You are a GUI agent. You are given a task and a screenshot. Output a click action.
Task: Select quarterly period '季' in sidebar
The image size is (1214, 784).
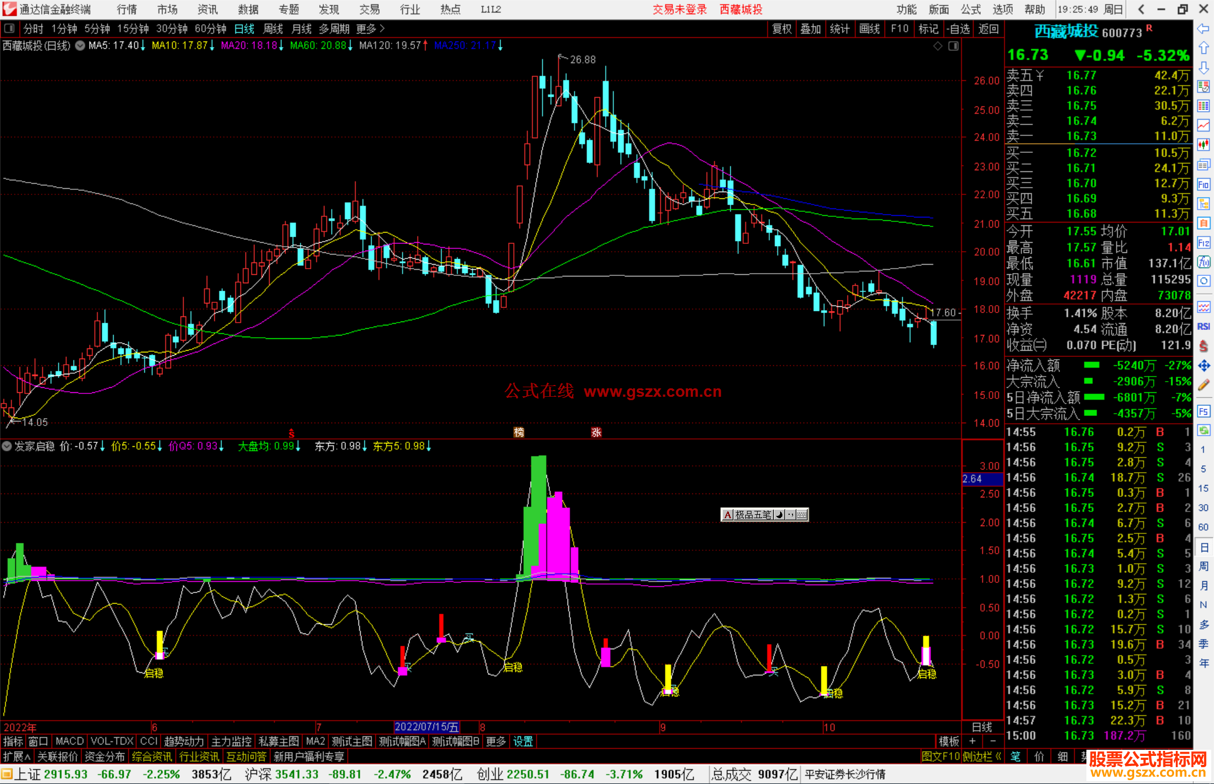point(1204,643)
